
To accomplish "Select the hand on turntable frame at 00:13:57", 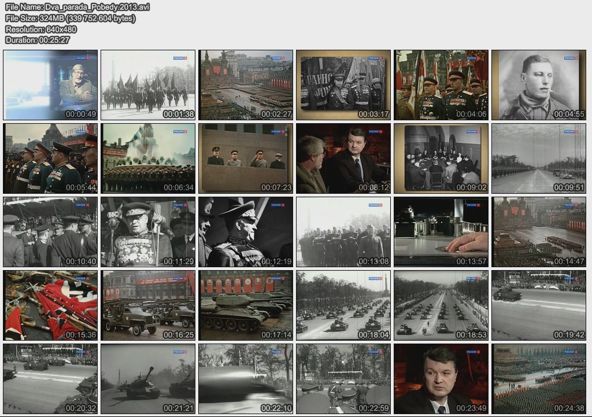I will (x=441, y=231).
